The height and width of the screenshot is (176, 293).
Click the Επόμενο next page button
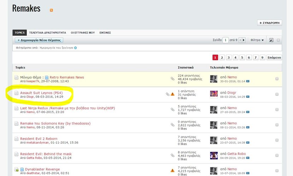(x=274, y=57)
